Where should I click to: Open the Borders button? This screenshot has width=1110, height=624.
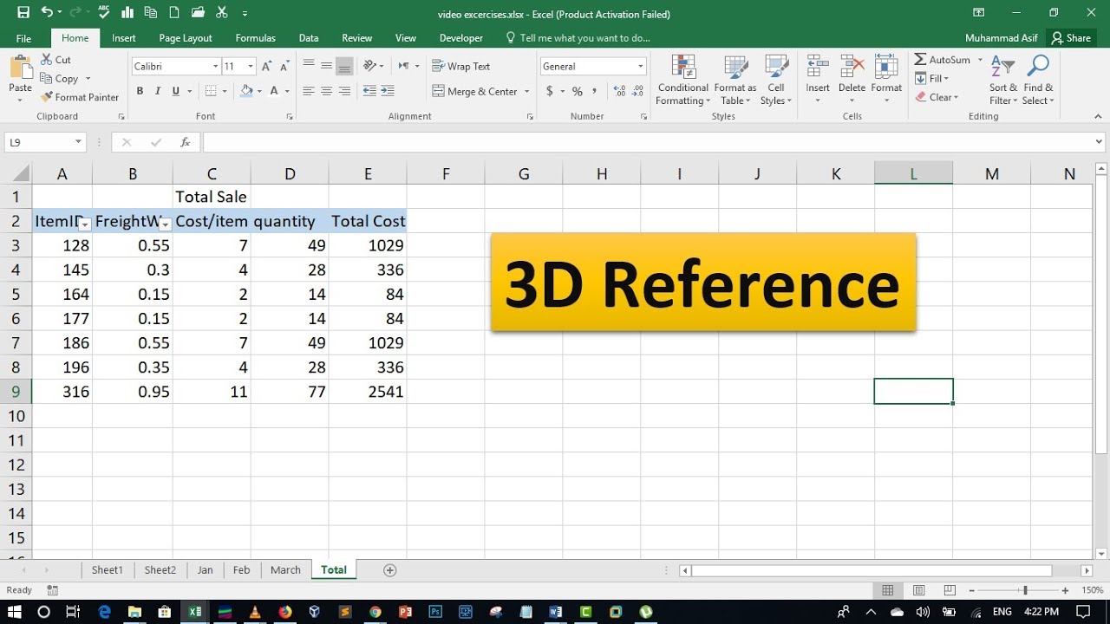(211, 91)
